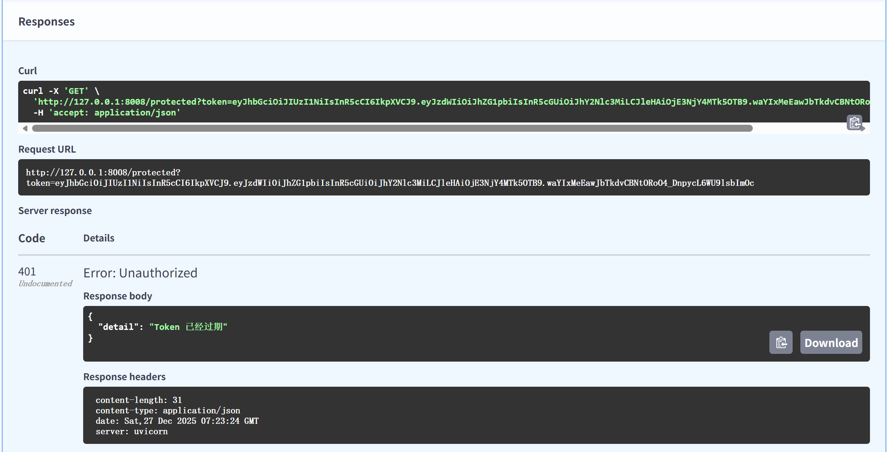Image resolution: width=887 pixels, height=452 pixels.
Task: Click the 'accept: application/json' header line
Action: [115, 113]
